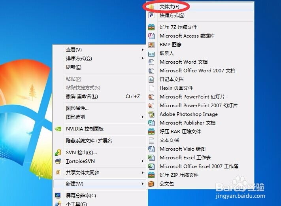Click the TortoiseSVN turtle icon
The image size is (281, 206).
pyautogui.click(x=58, y=161)
